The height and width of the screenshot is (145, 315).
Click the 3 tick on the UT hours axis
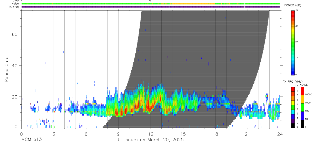(x=54, y=134)
